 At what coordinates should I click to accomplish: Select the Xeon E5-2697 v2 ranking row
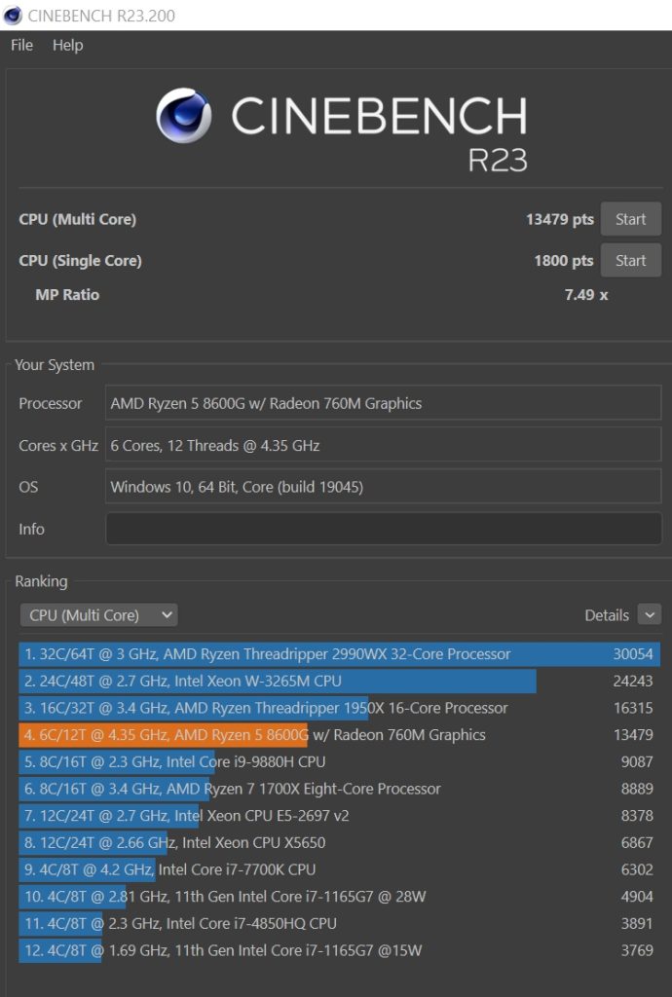click(x=340, y=816)
